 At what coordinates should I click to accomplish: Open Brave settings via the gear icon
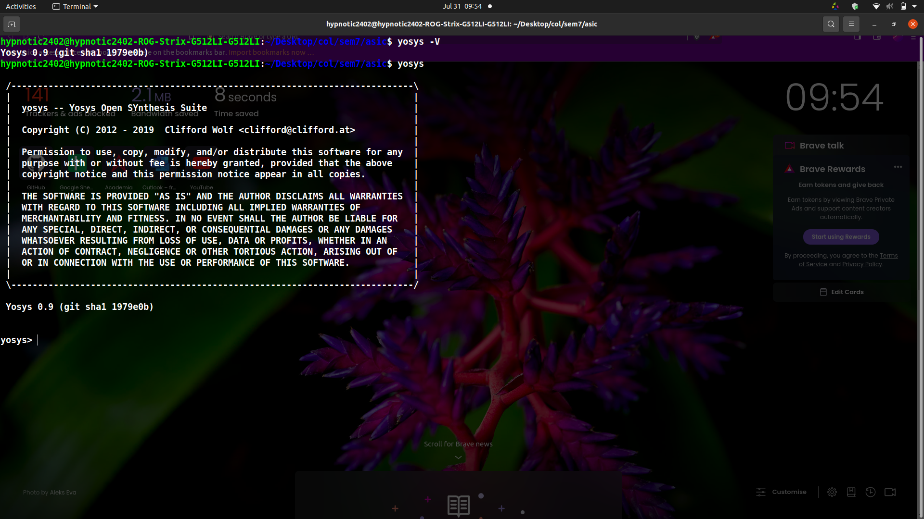832,492
